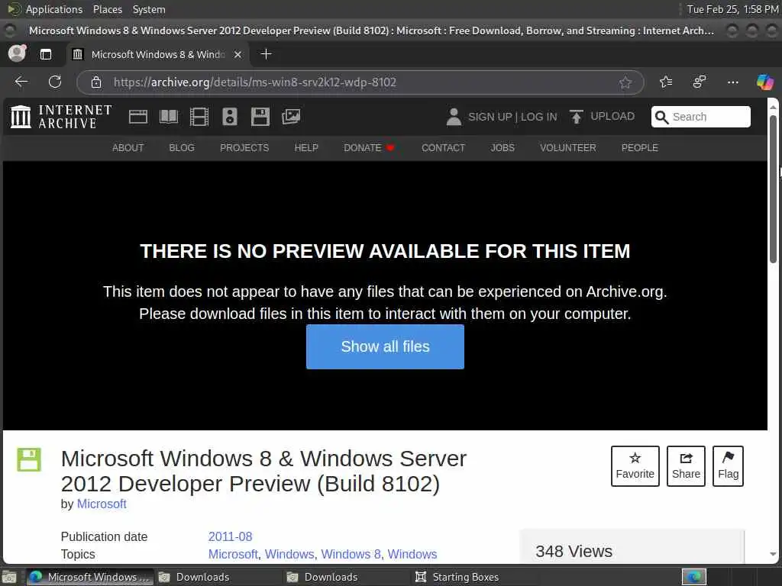Viewport: 782px width, 586px height.
Task: Open the System menu in top panel
Action: click(x=149, y=9)
